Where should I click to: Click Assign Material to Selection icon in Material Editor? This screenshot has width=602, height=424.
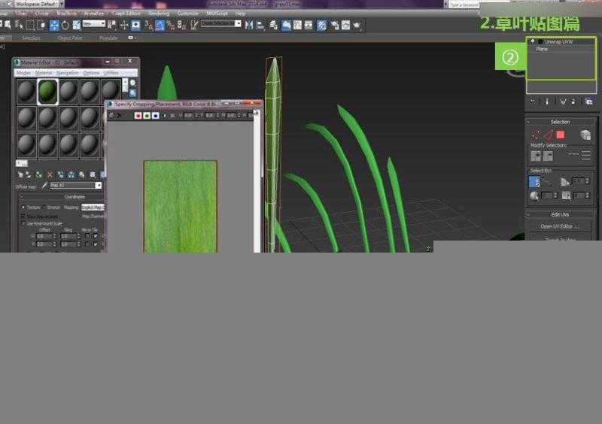tap(39, 174)
